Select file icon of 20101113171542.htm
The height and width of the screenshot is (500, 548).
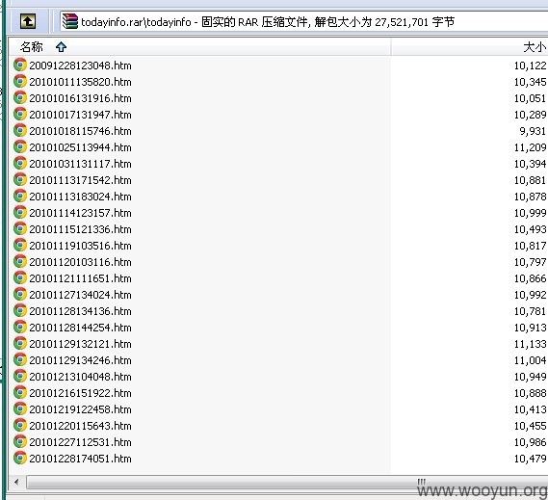point(20,180)
